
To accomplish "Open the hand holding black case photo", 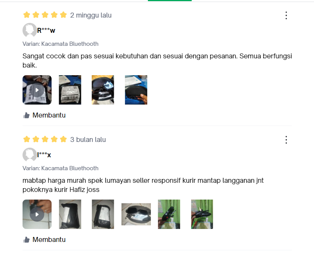I will coord(136,90).
